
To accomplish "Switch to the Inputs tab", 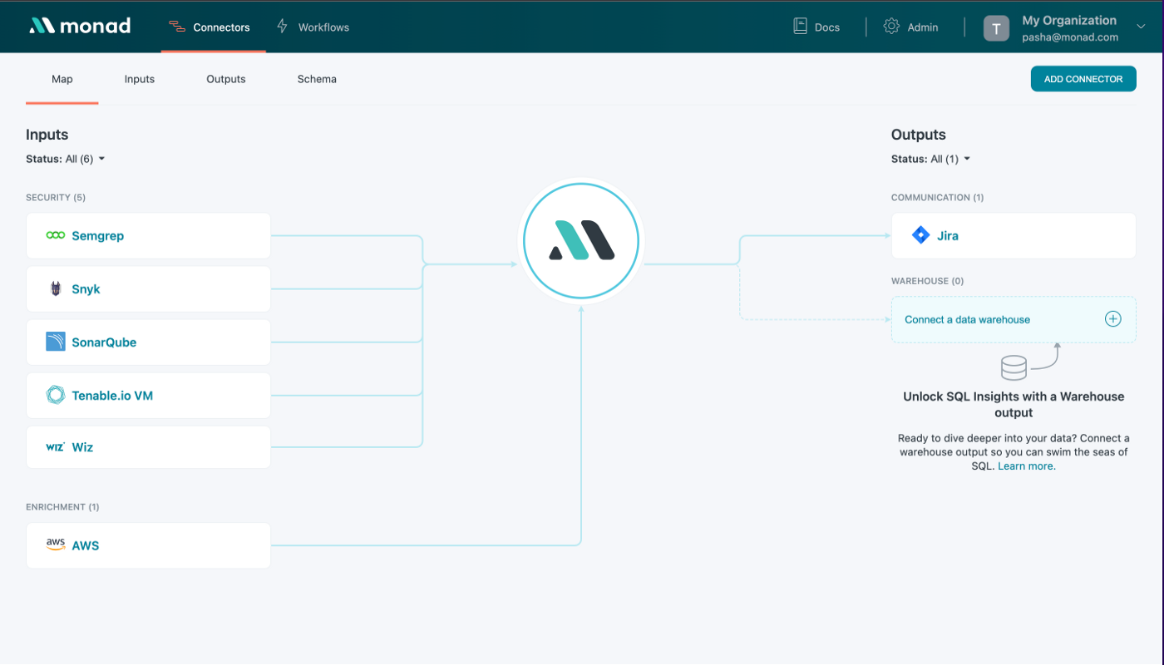I will coord(140,79).
